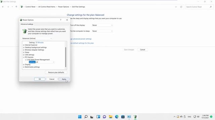The image size is (215, 120).
Task: Click the ENG language indicator
Action: pyautogui.click(x=189, y=117)
